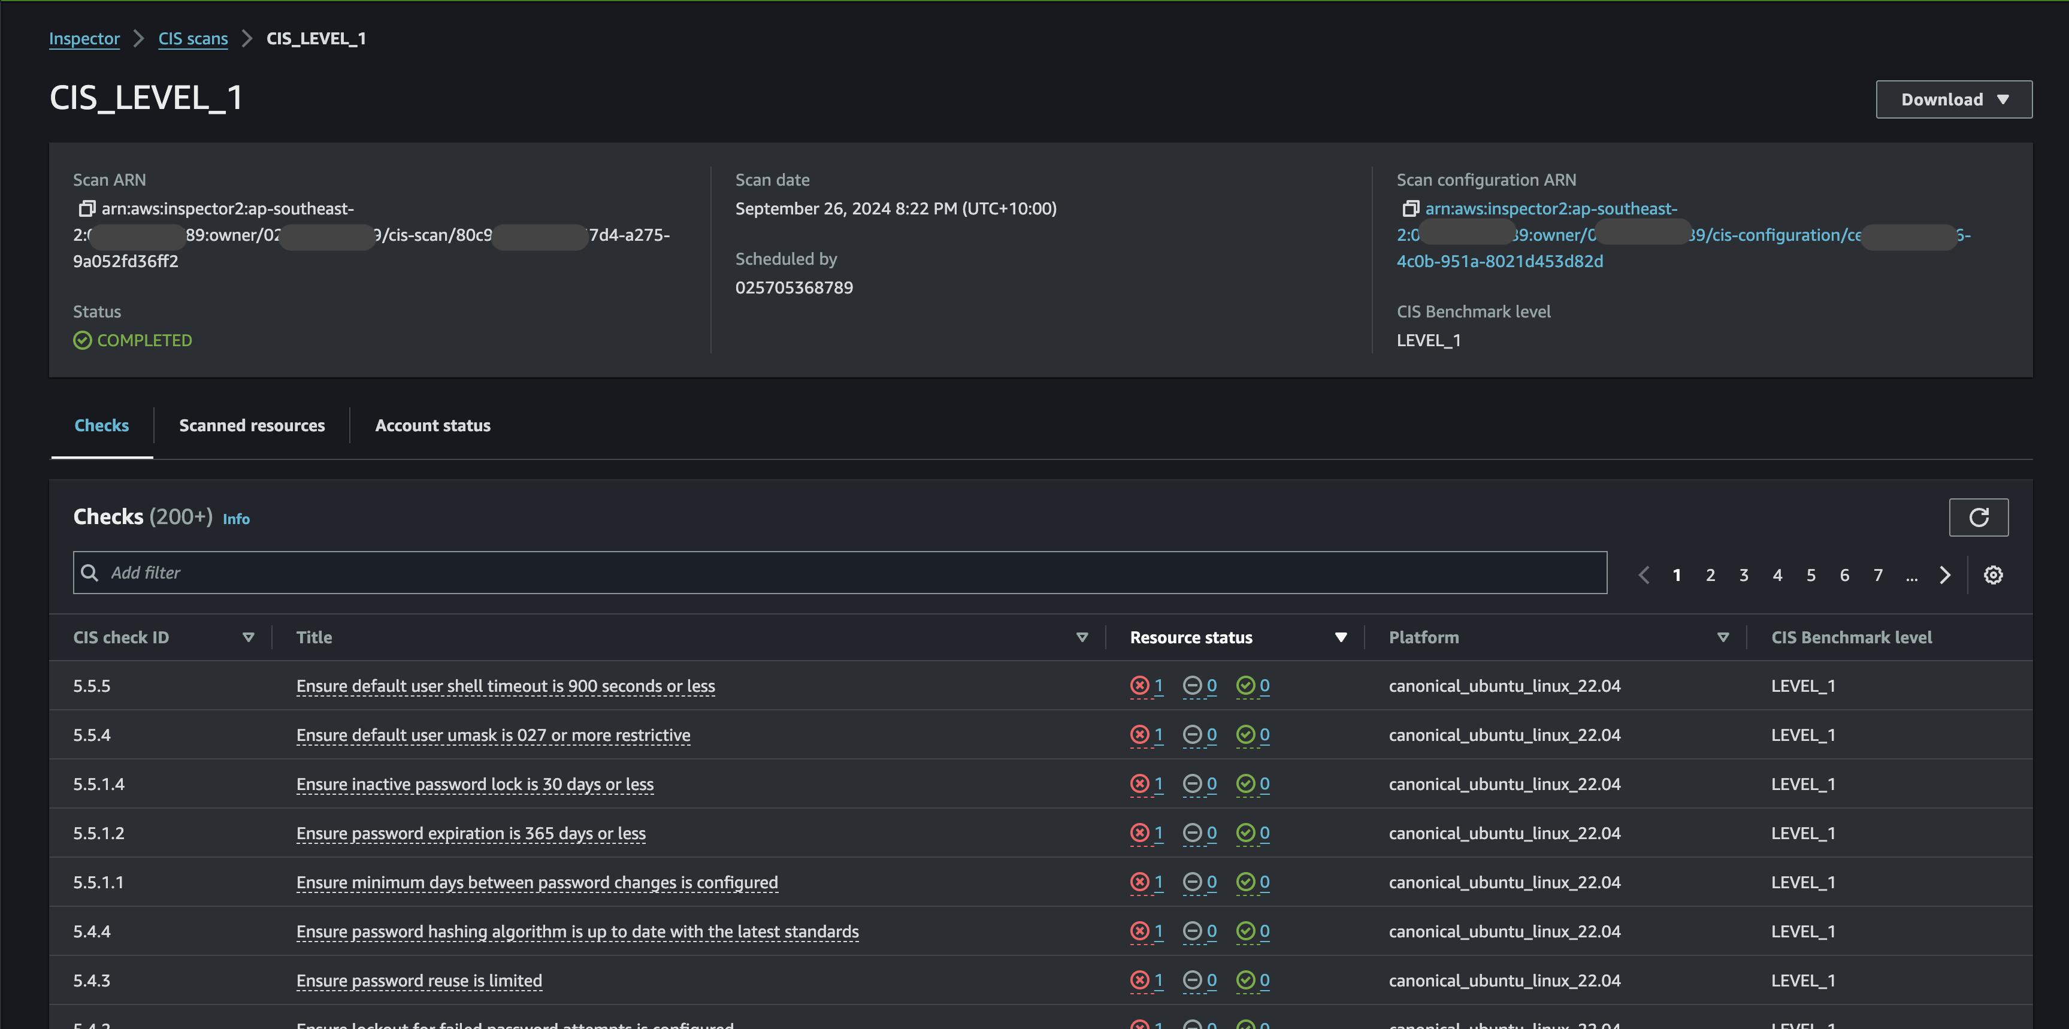Open the scan configuration ARN link
Viewport: 2069px width, 1029px height.
(1551, 208)
